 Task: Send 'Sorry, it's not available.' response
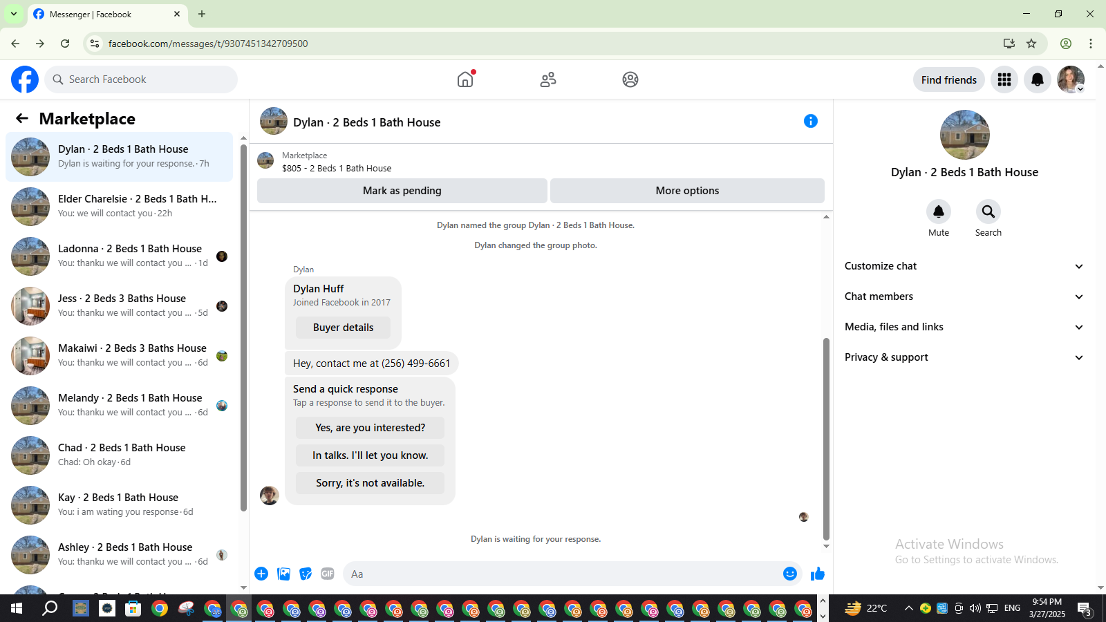(x=370, y=483)
